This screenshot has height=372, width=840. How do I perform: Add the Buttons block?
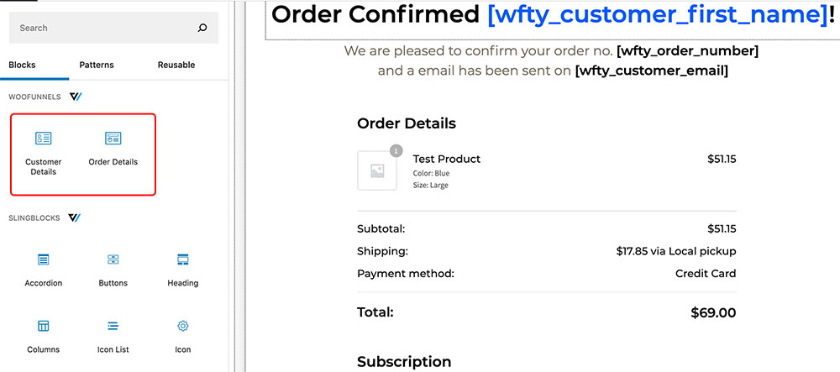[113, 270]
